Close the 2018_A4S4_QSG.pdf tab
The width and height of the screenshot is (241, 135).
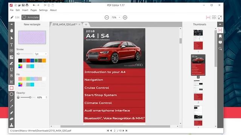pyautogui.click(x=79, y=24)
